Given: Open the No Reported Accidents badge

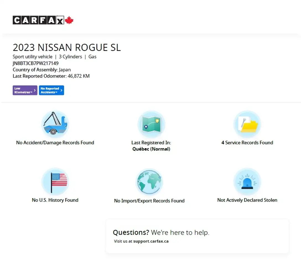Looking at the screenshot, I should click(x=51, y=90).
